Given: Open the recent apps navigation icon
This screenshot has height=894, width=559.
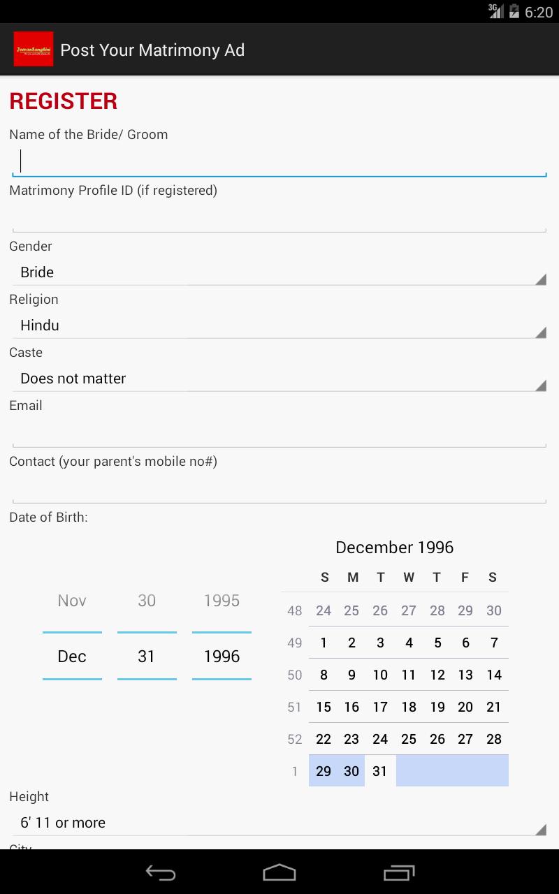Looking at the screenshot, I should point(399,872).
